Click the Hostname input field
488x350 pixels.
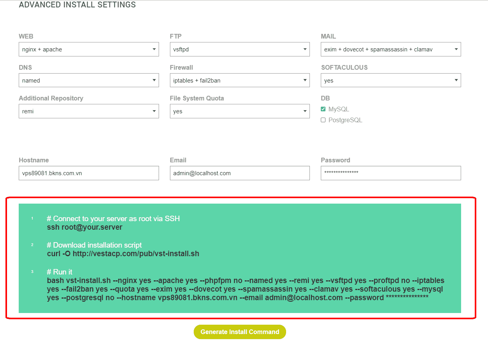[88, 173]
